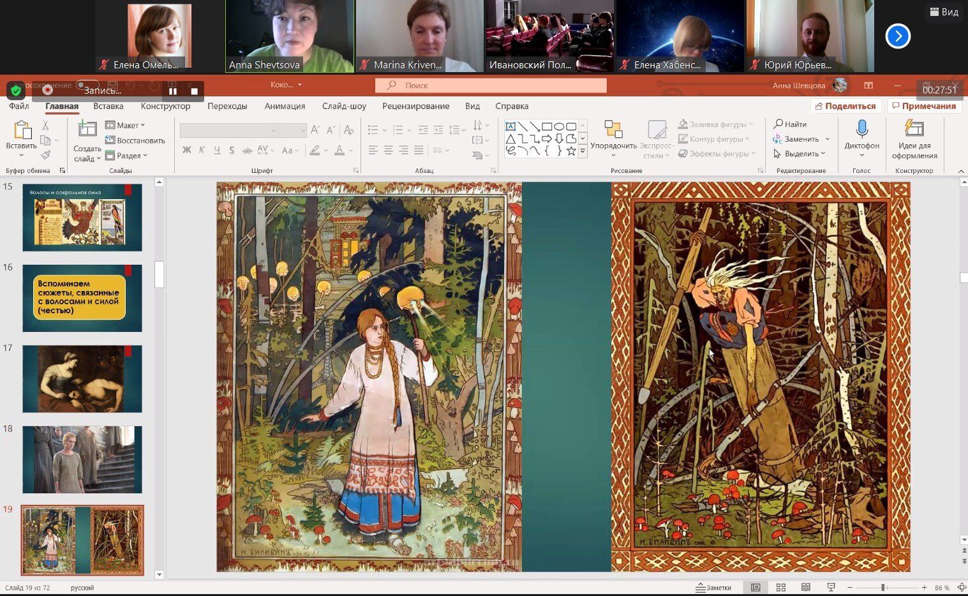The width and height of the screenshot is (968, 596).
Task: Switch to the Слайд-шоу tab
Action: point(344,106)
